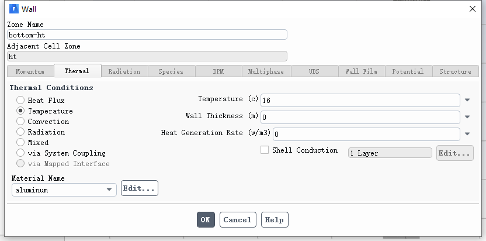Choose the Convection thermal condition
This screenshot has height=241, width=486.
click(20, 121)
